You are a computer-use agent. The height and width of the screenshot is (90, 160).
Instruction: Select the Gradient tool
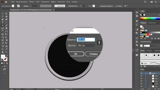tap(6, 40)
